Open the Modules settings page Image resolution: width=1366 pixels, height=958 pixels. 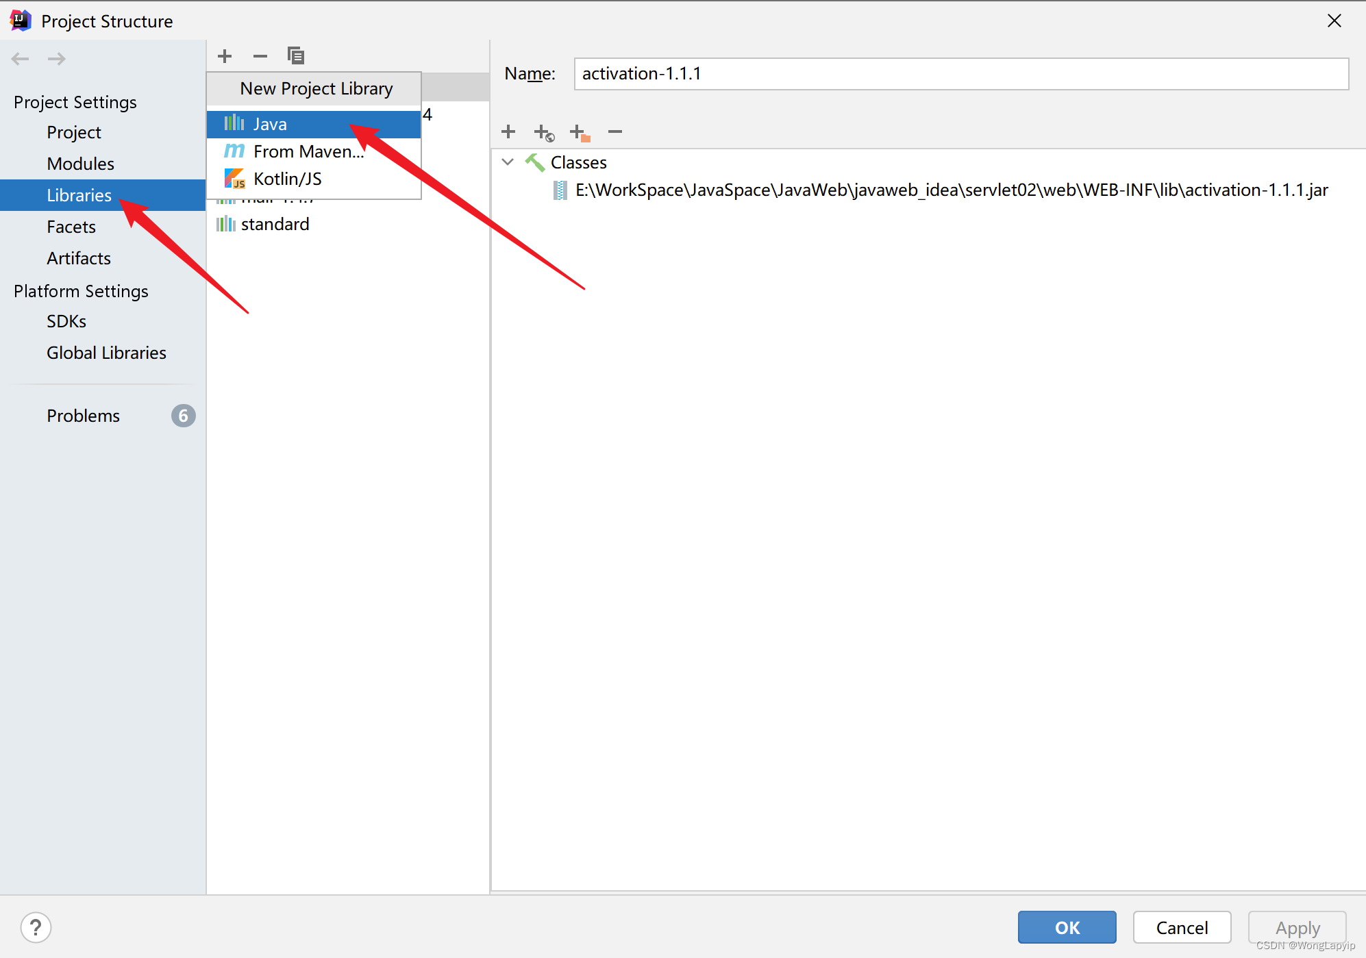pyautogui.click(x=80, y=164)
